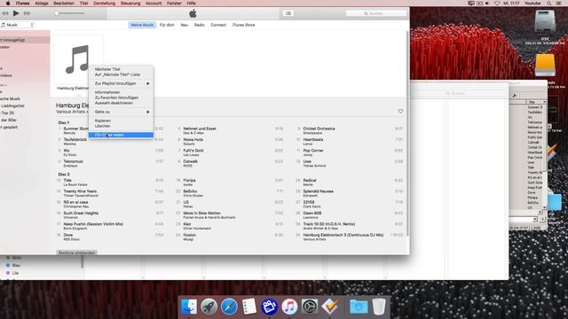Open the iTunes application menu
Viewport: 568px width, 319px height.
click(22, 4)
